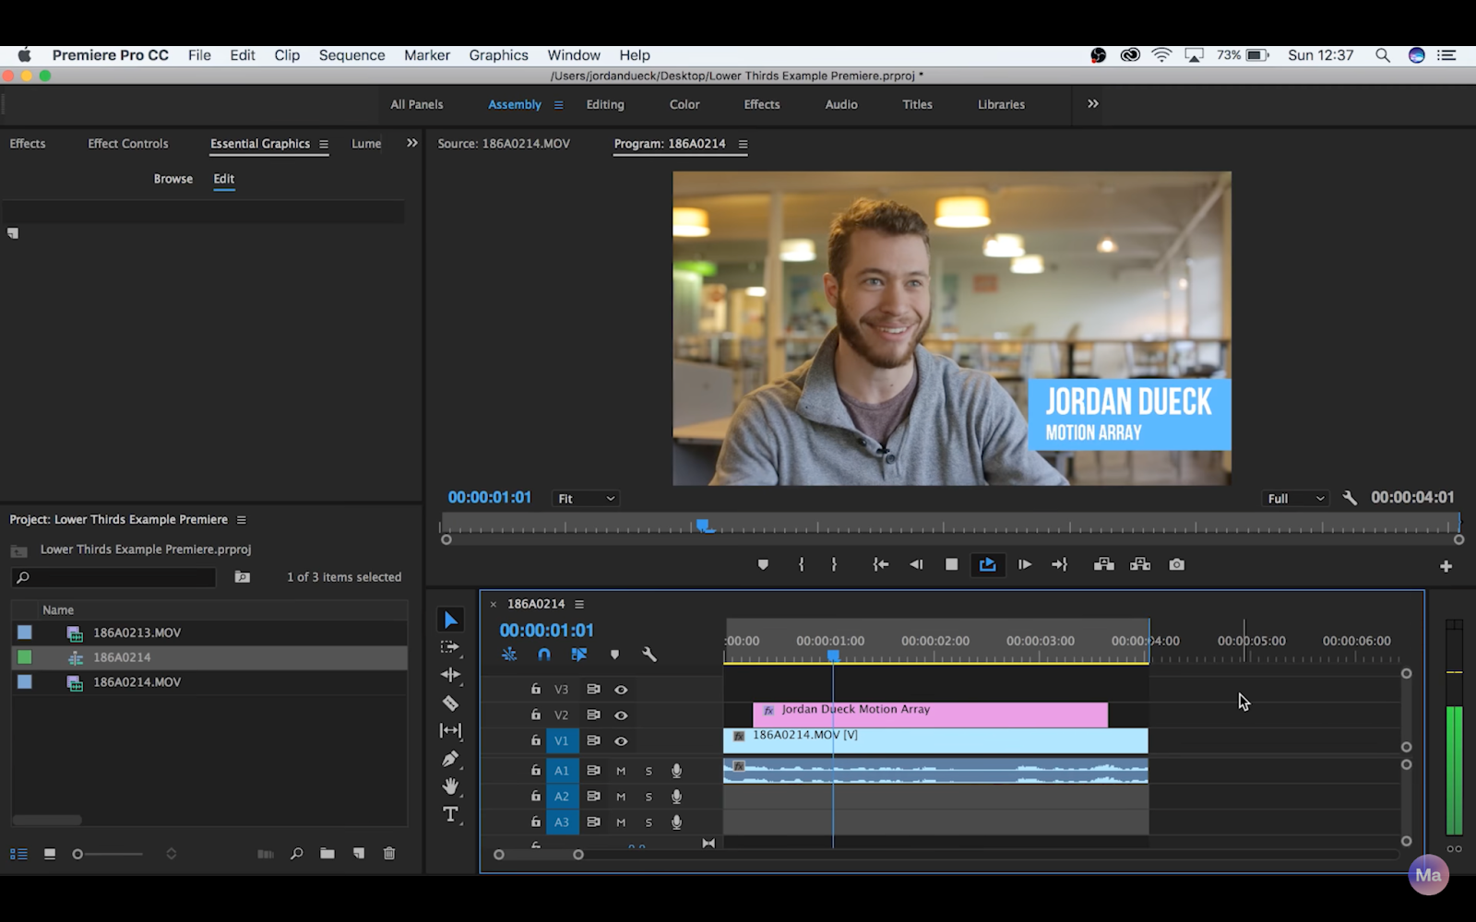Mute the A1 audio track
Image resolution: width=1476 pixels, height=922 pixels.
pyautogui.click(x=621, y=770)
